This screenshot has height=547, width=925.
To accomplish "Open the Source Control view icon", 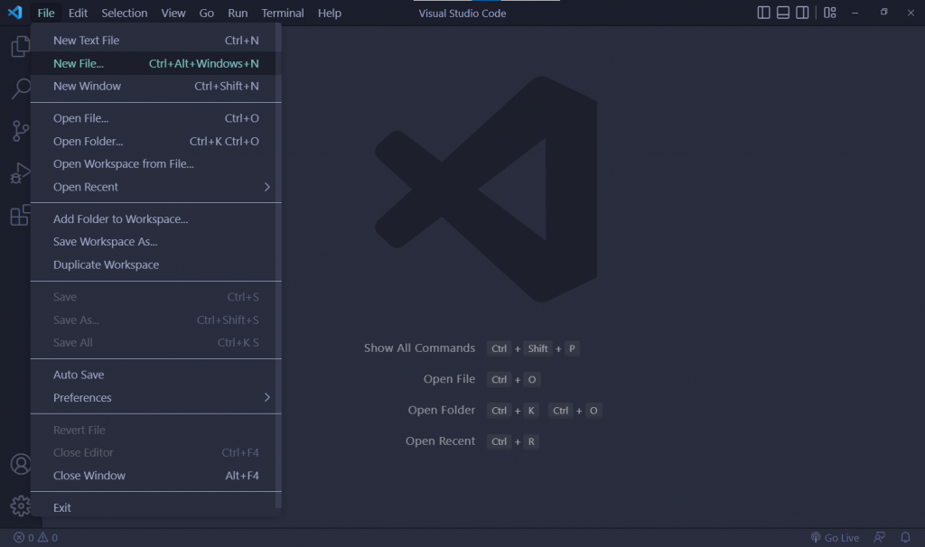I will [20, 131].
